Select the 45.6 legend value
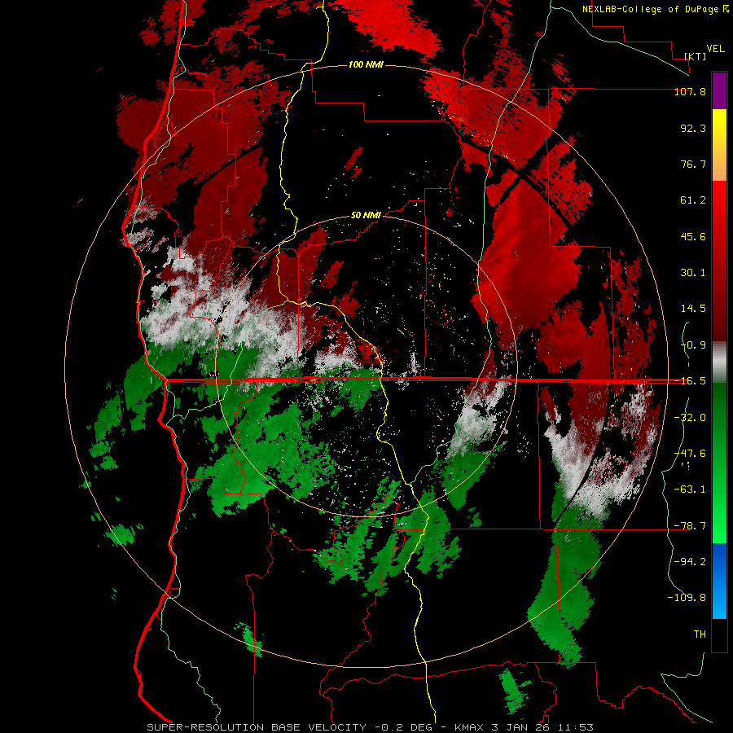 pyautogui.click(x=693, y=236)
